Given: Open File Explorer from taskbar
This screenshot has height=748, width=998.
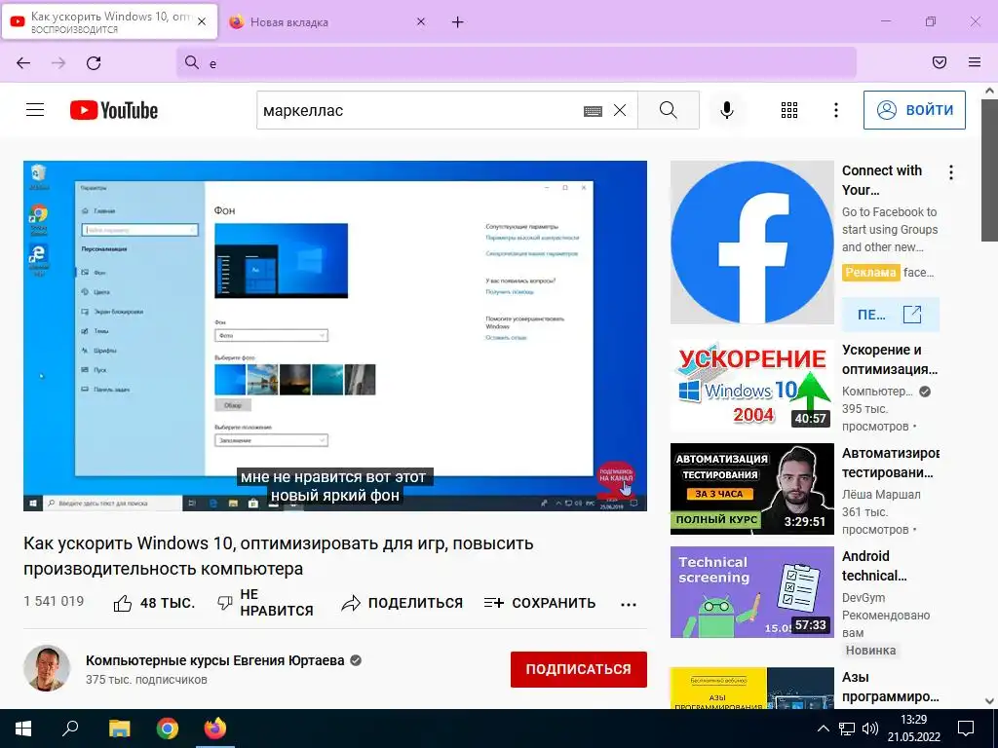Looking at the screenshot, I should tap(119, 729).
